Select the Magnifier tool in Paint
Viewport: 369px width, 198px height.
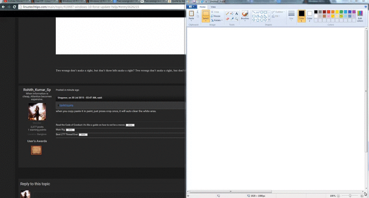[x=237, y=19]
